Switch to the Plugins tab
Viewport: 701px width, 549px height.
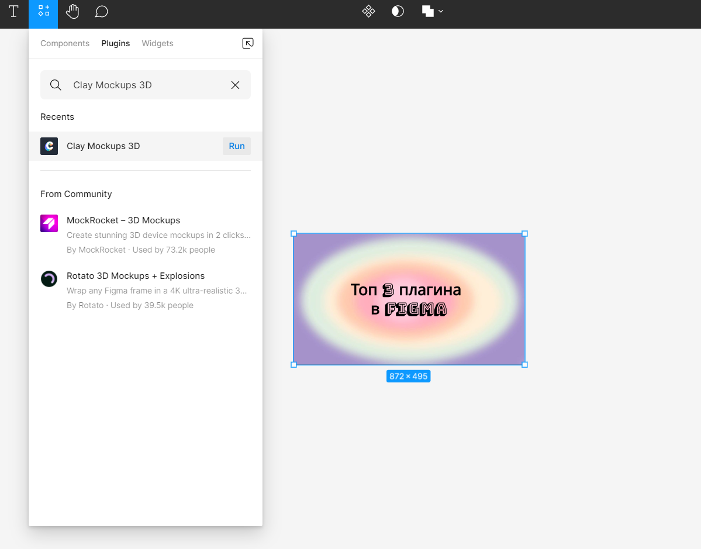click(115, 43)
